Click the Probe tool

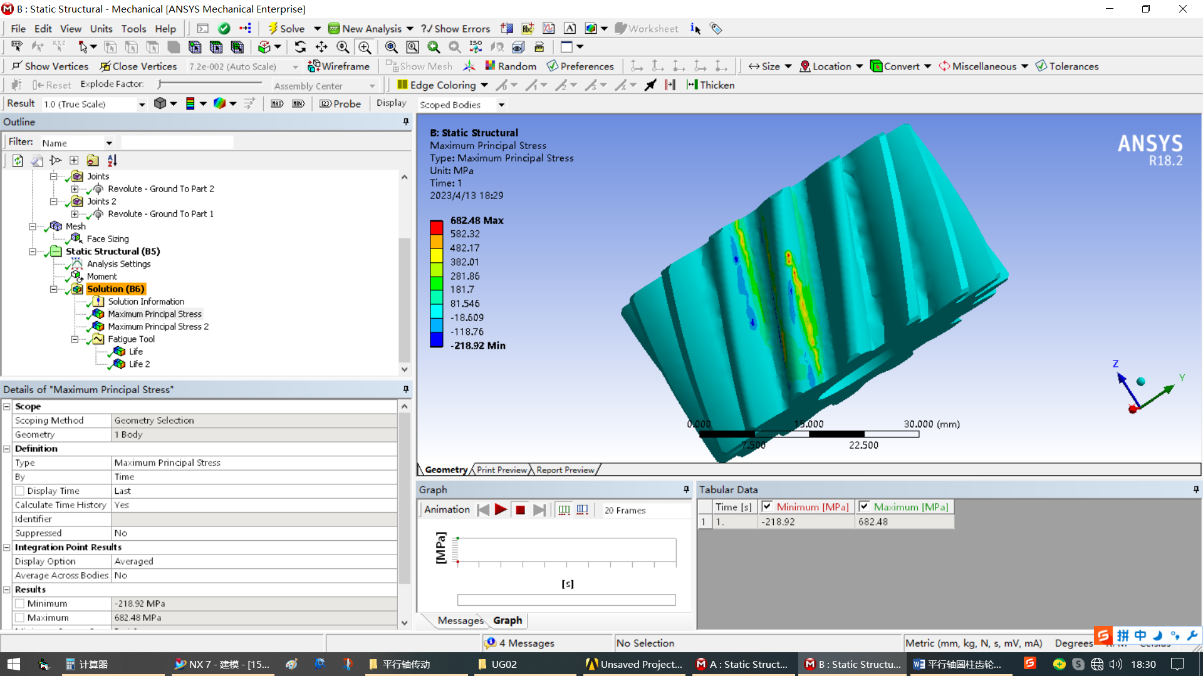click(x=340, y=104)
